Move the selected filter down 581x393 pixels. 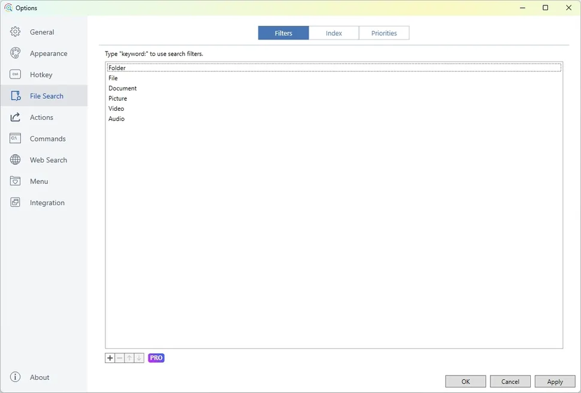click(139, 358)
